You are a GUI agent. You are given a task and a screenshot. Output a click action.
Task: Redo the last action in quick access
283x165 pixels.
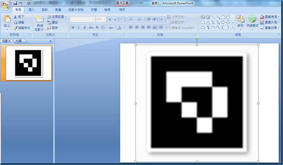[x=29, y=3]
